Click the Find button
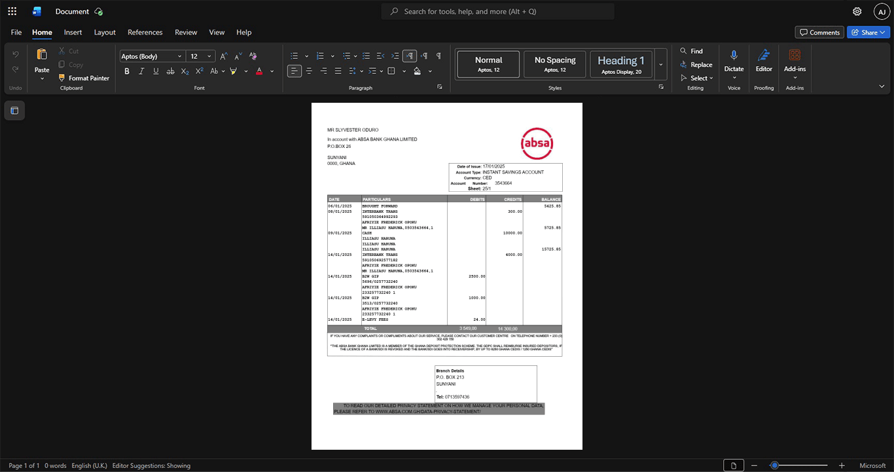Image resolution: width=894 pixels, height=472 pixels. click(x=691, y=51)
